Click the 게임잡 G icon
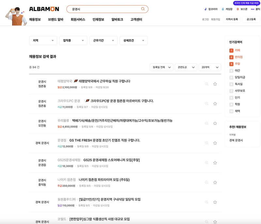The image size is (261, 224). pyautogui.click(x=223, y=9)
